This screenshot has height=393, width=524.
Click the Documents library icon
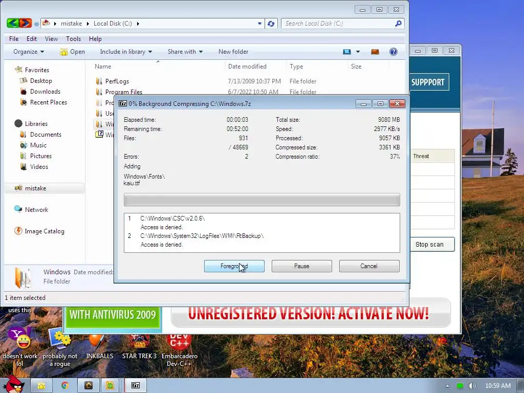click(x=23, y=135)
